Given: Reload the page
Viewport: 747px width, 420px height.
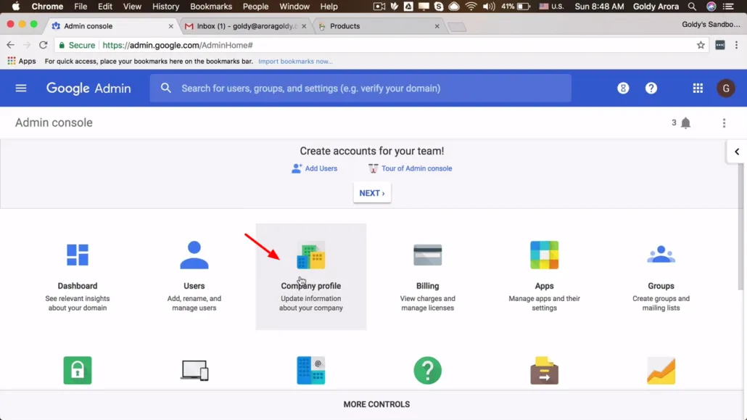Looking at the screenshot, I should click(x=43, y=45).
